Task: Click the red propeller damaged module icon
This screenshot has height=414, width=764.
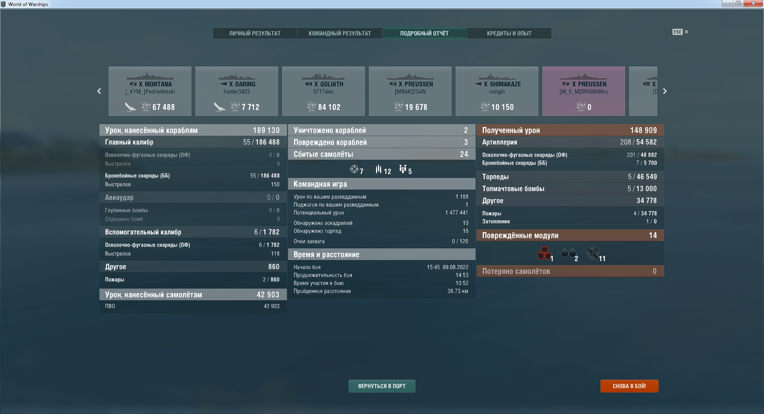Action: tap(544, 253)
